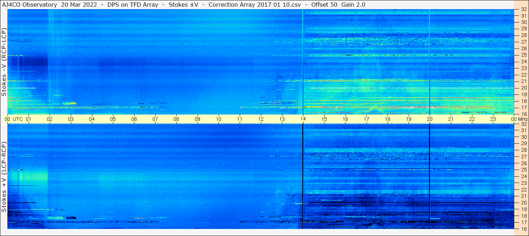Click the 27 MHz label of lower panel
This screenshot has height=236, width=529.
[x=523, y=157]
